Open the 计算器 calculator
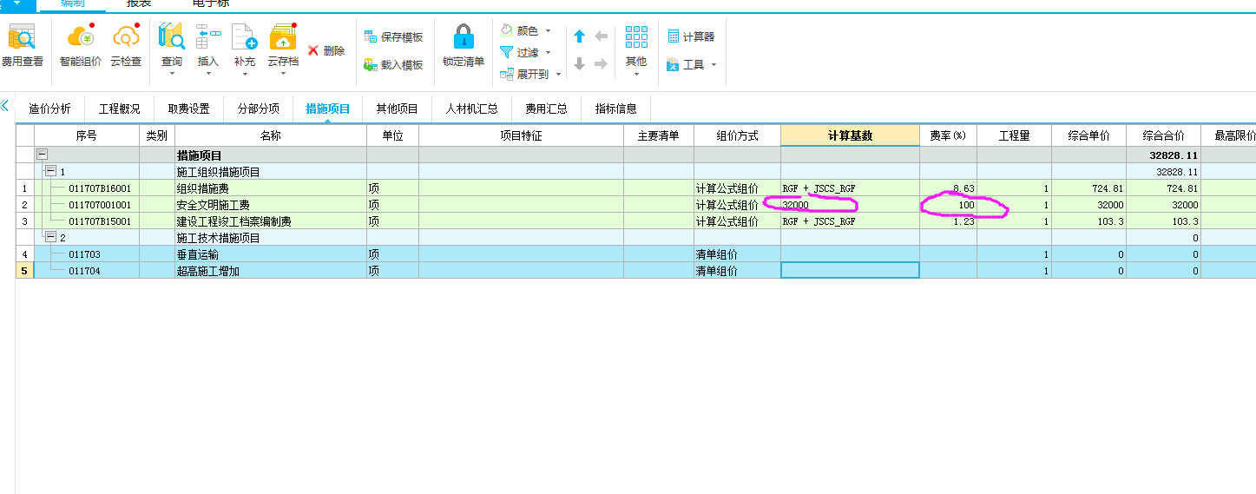This screenshot has height=494, width=1256. [691, 36]
